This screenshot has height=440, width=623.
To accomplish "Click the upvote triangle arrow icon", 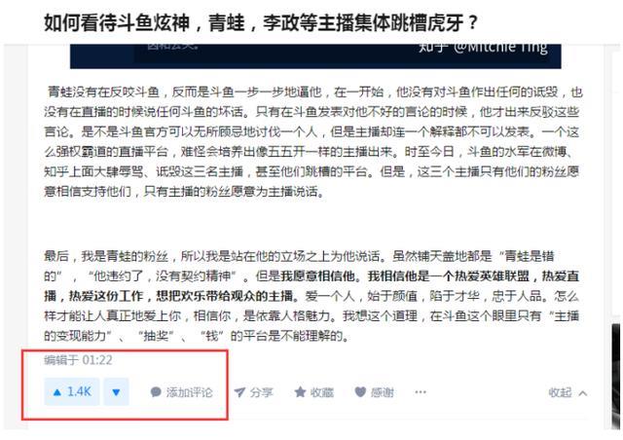I will coord(57,392).
